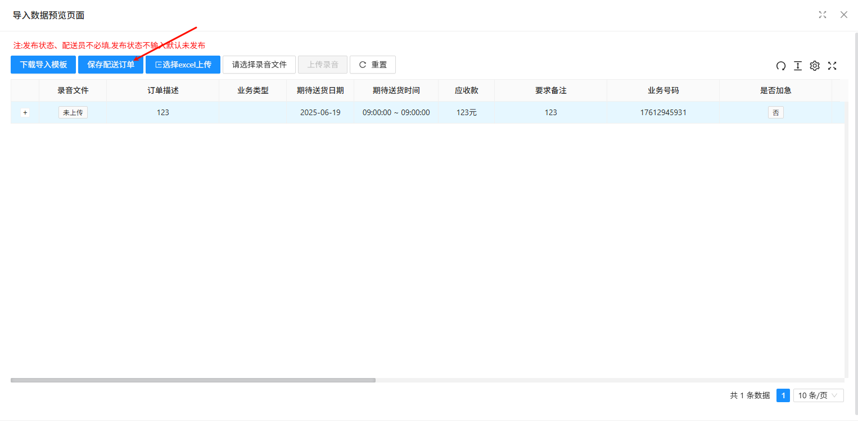The image size is (858, 428).
Task: Click 123 in 要求备注 column
Action: click(551, 112)
